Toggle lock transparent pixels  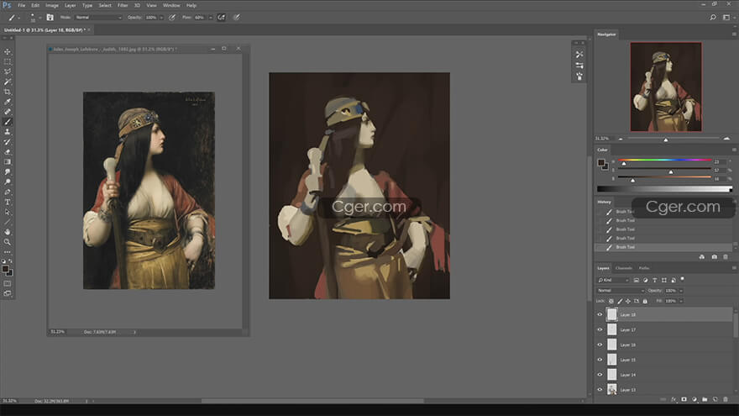[611, 301]
